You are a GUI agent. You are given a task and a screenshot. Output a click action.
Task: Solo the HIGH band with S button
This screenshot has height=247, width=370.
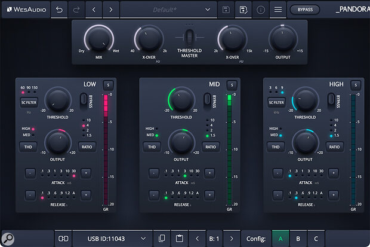(x=356, y=85)
